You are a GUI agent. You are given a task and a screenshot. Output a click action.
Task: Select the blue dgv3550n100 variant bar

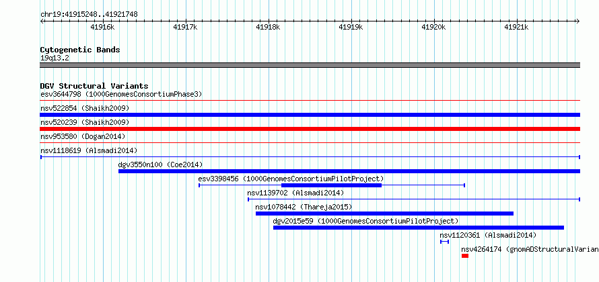349,171
